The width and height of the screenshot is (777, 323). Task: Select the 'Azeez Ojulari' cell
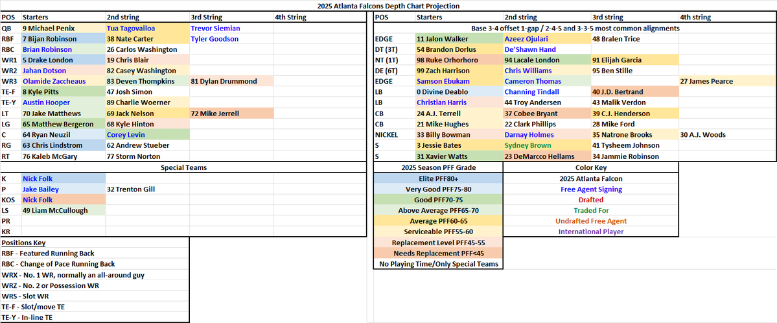pyautogui.click(x=547, y=39)
